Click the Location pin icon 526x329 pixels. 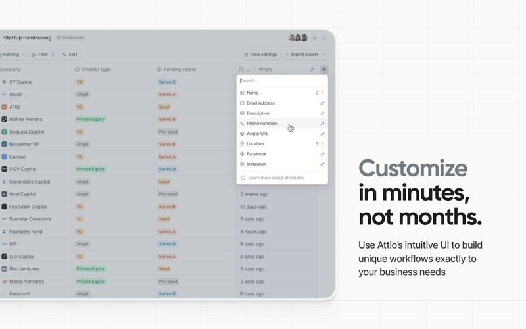point(242,143)
